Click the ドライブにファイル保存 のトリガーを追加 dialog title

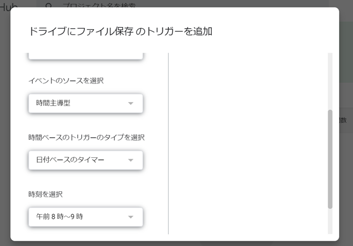120,31
